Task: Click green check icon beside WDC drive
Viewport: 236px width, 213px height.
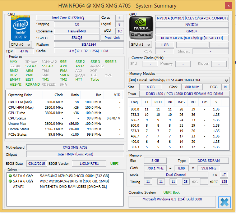Action: 10,181
